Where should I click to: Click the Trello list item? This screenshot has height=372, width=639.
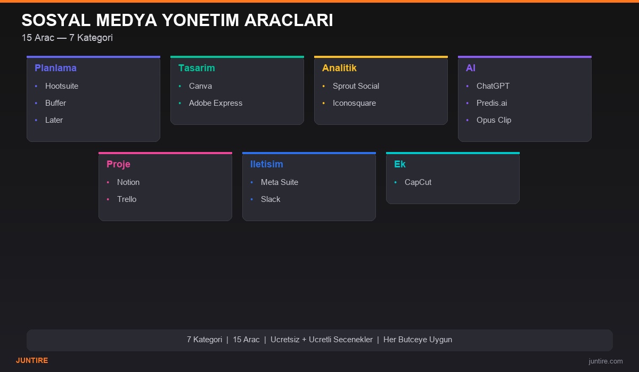[127, 199]
